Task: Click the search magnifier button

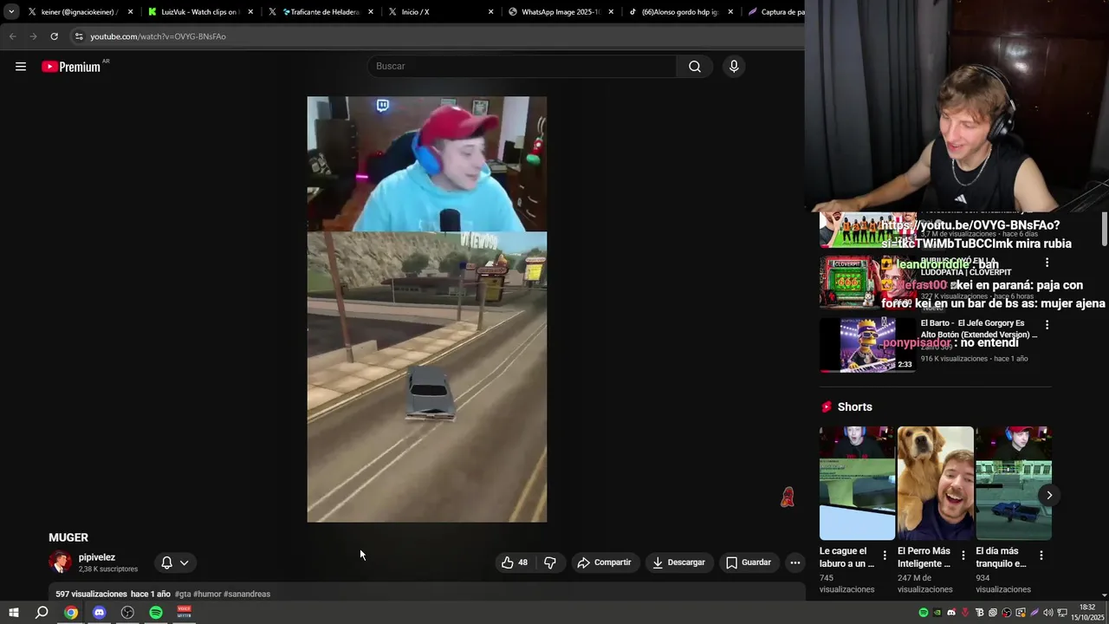Action: pyautogui.click(x=695, y=67)
